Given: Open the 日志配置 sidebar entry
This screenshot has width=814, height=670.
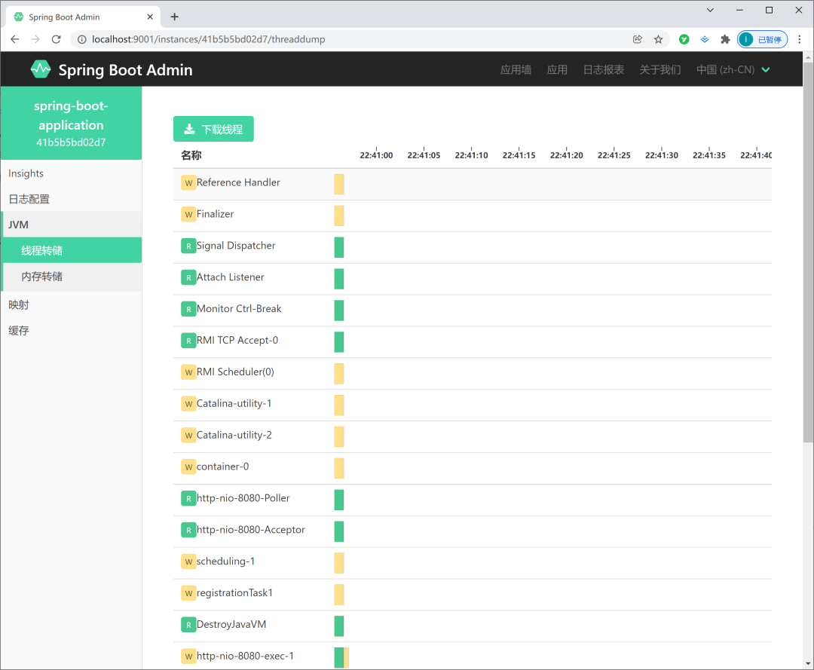Looking at the screenshot, I should 29,198.
